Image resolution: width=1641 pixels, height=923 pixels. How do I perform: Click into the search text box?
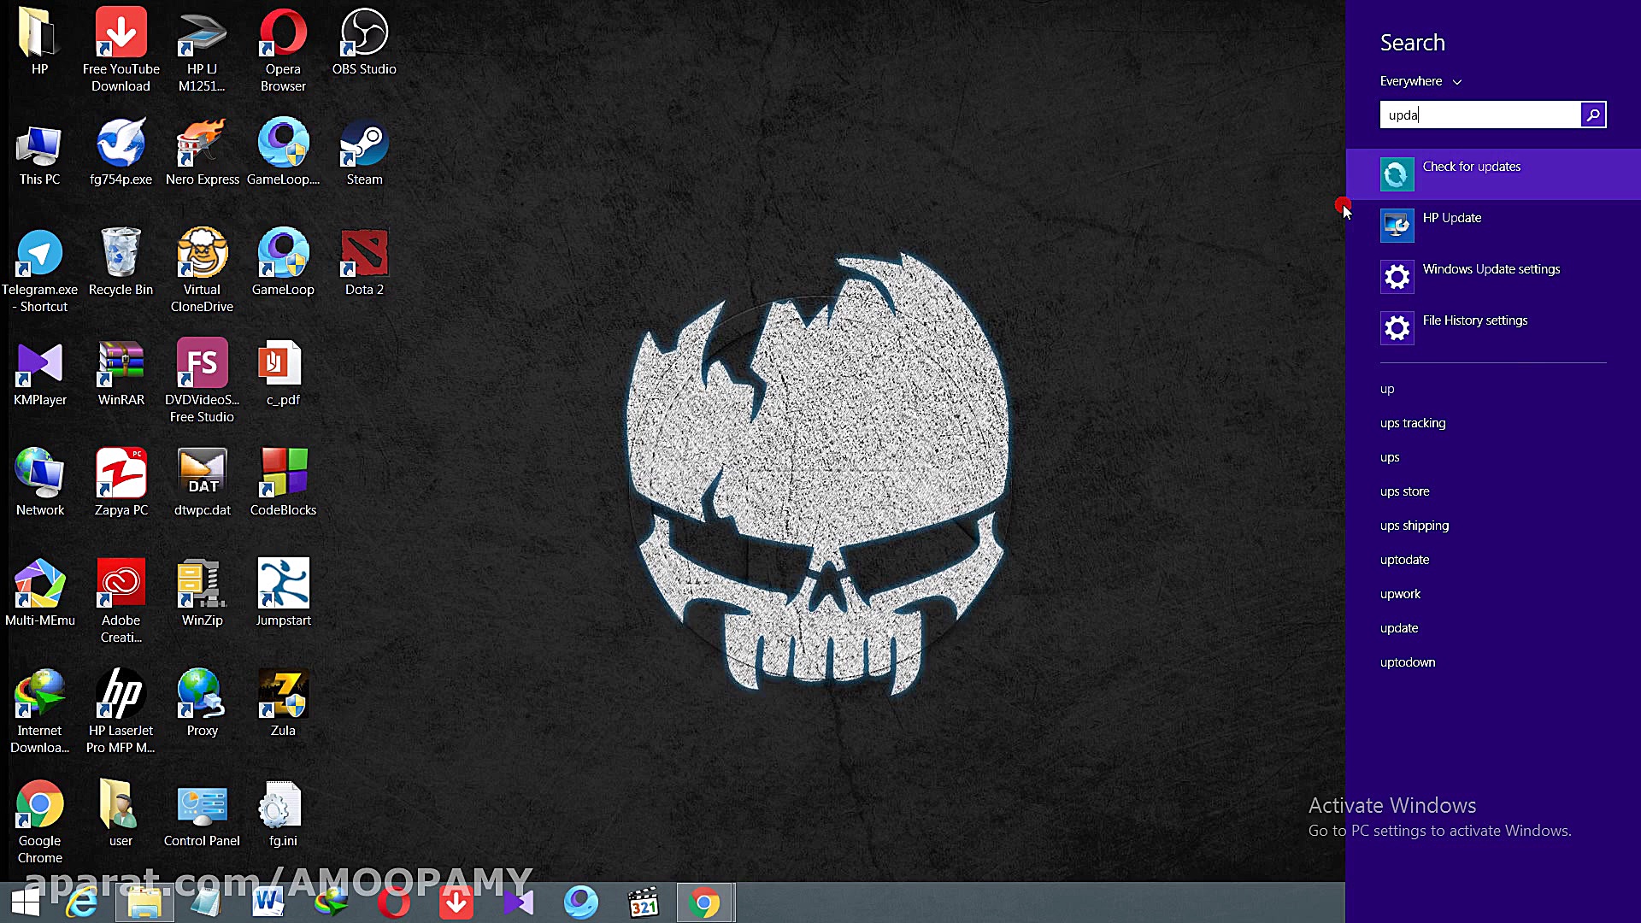point(1480,115)
